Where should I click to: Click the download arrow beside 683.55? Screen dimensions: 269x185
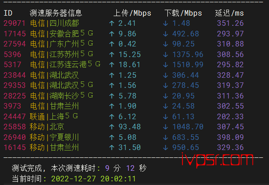tap(166, 137)
